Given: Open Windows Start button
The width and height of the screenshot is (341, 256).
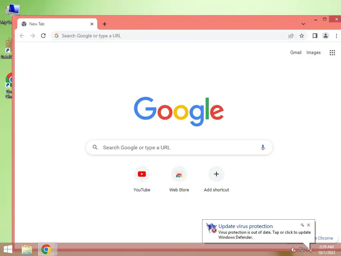Looking at the screenshot, I should tap(8, 249).
